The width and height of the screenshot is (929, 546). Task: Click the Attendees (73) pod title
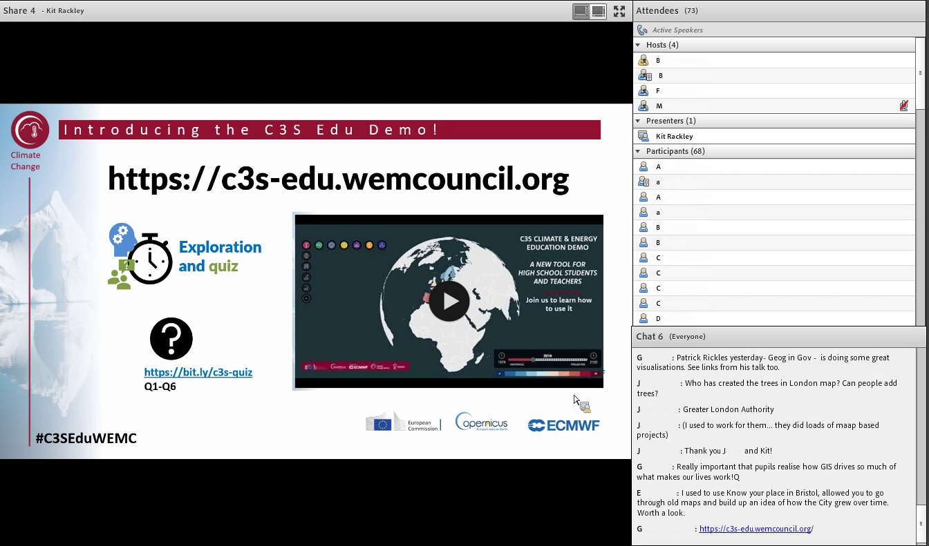667,11
